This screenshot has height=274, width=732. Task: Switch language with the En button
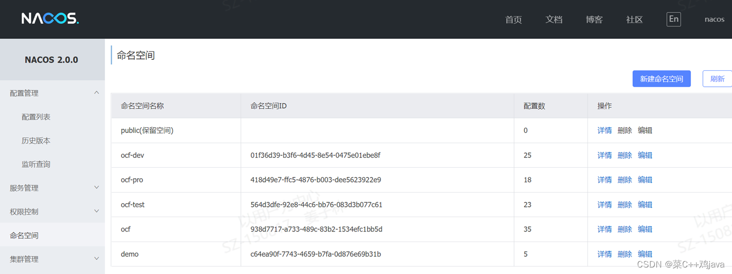coord(673,19)
